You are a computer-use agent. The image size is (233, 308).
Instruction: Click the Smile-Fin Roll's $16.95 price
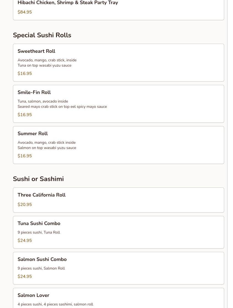pos(25,115)
